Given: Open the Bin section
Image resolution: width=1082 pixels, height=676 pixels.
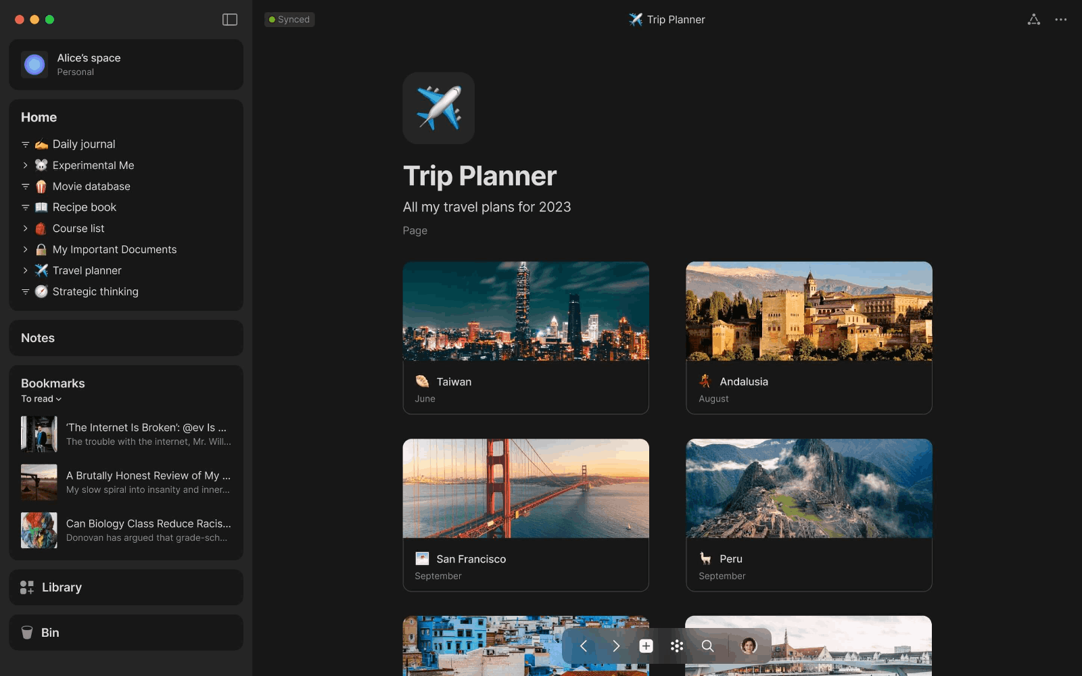Looking at the screenshot, I should coord(126,633).
